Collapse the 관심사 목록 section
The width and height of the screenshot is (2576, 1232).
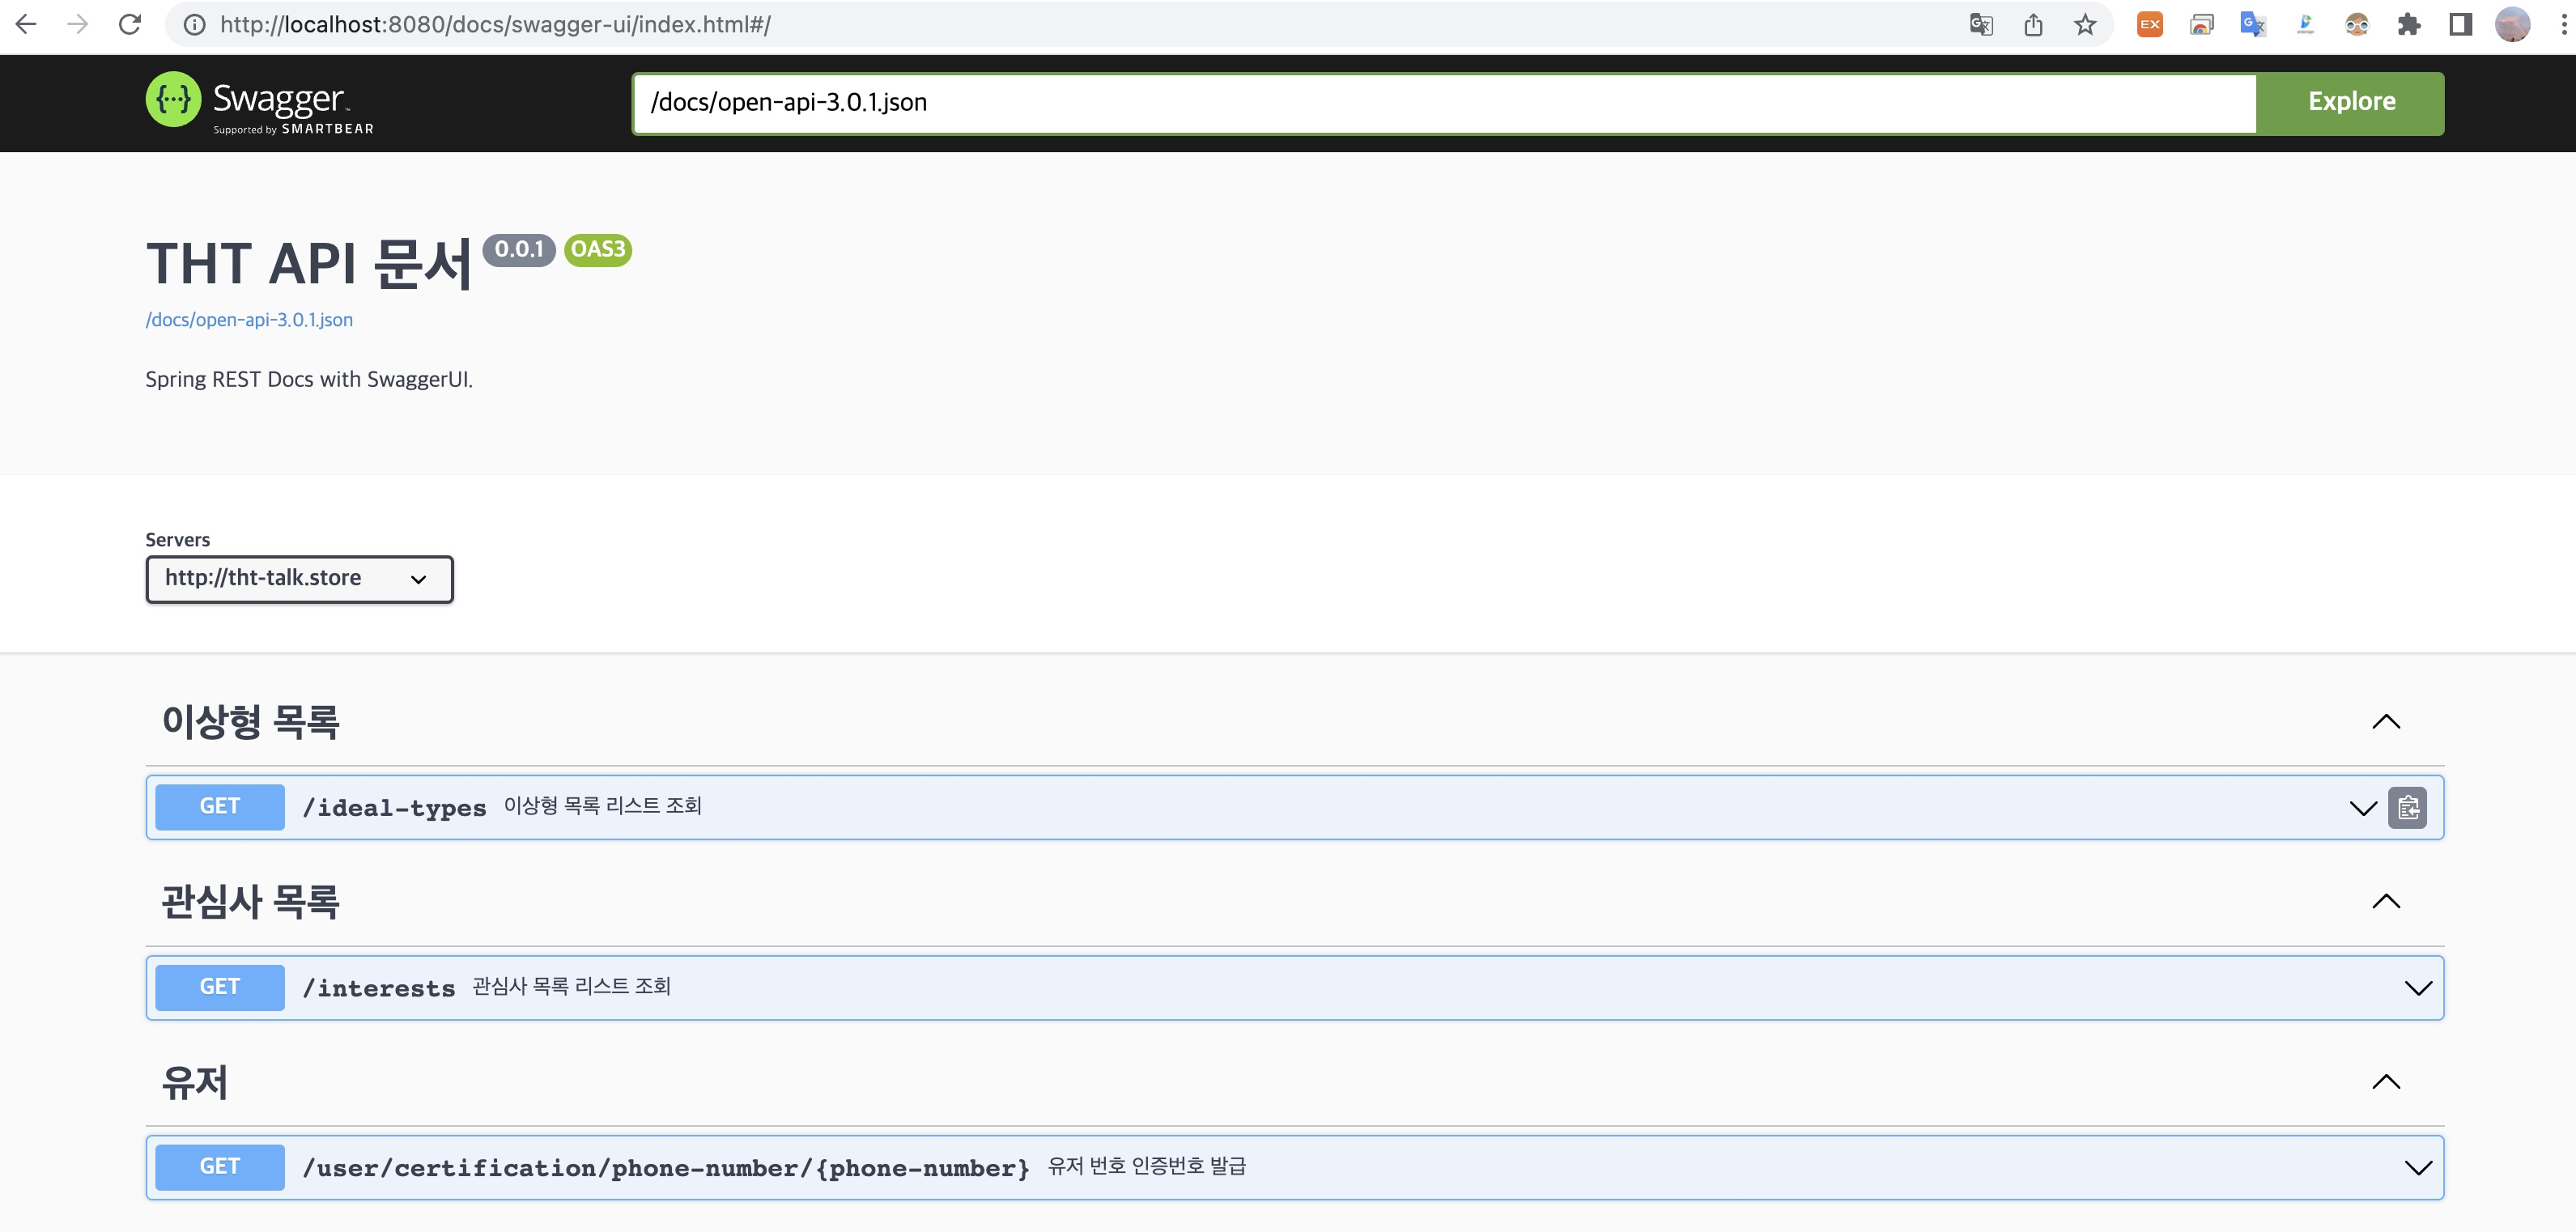(x=2386, y=901)
